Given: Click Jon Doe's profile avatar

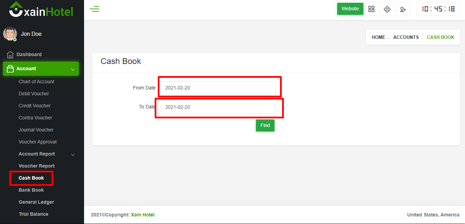Looking at the screenshot, I should 10,34.
